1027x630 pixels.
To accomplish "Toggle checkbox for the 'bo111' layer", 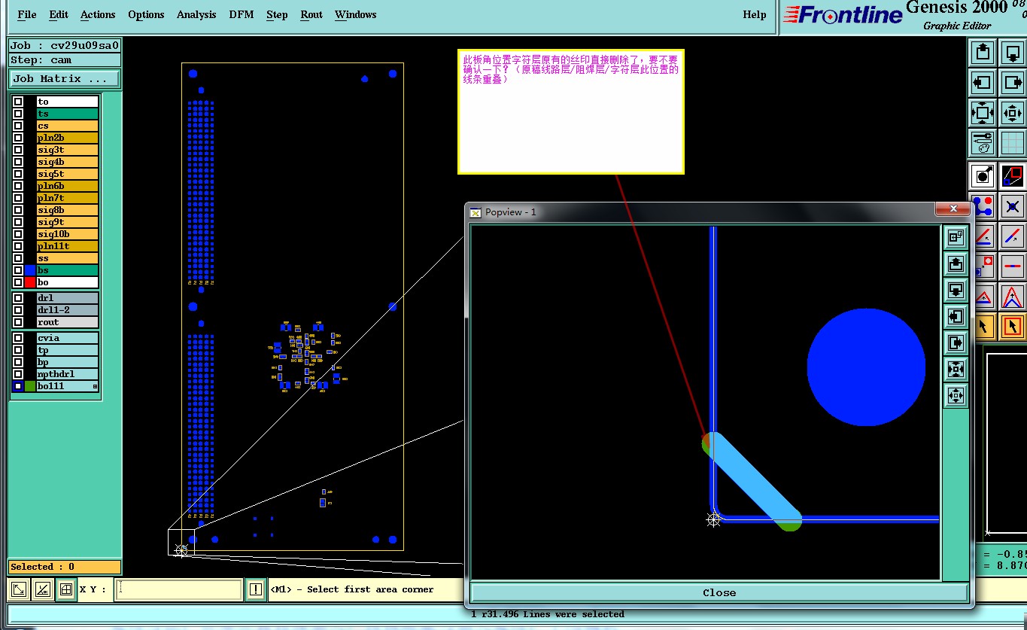I will [17, 386].
